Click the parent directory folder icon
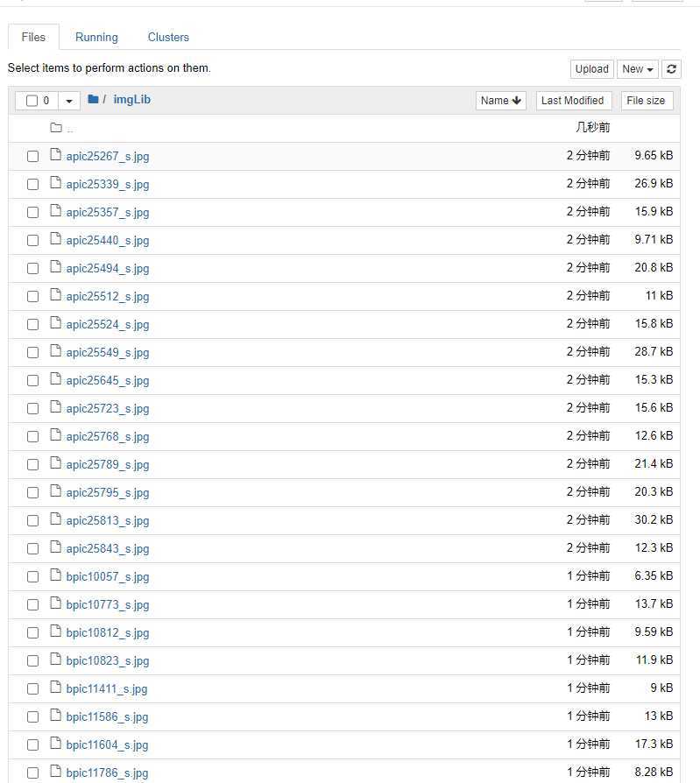Image resolution: width=700 pixels, height=783 pixels. (56, 128)
